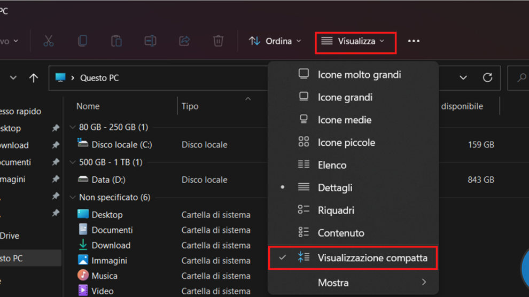This screenshot has height=297, width=529.
Task: Choose Icone molto grandi from menu
Action: (x=359, y=75)
